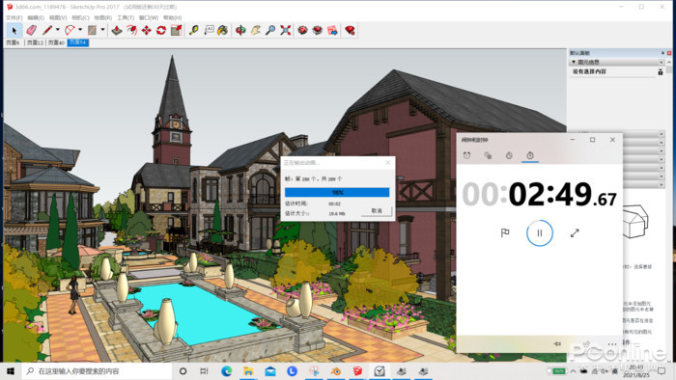
Task: Select the highlighted 页面54 scene tab
Action: tap(78, 42)
